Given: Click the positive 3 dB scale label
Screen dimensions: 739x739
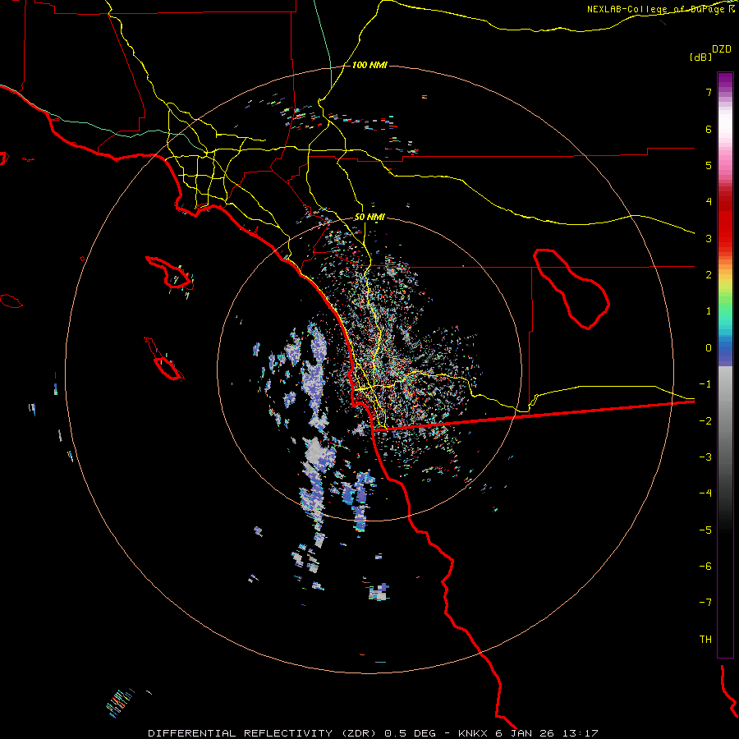Looking at the screenshot, I should tap(709, 238).
